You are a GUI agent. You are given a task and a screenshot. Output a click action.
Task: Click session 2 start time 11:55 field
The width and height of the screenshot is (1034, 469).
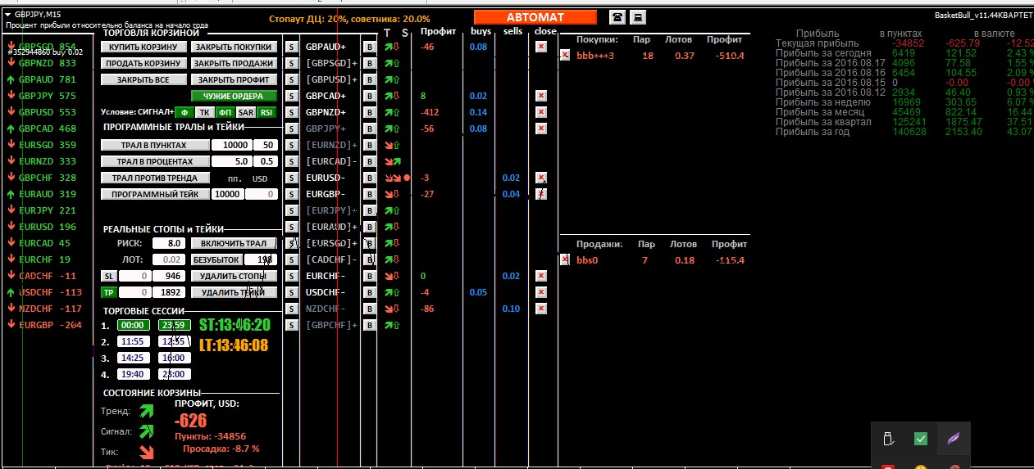coord(131,341)
